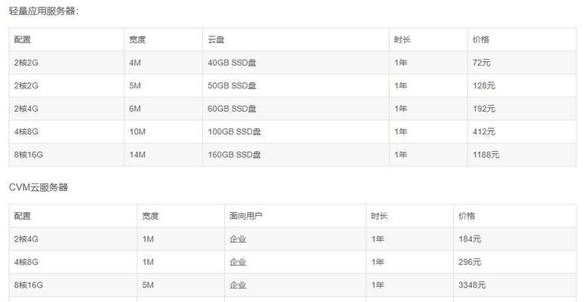Click the CVM云服务器 heading
586x302 pixels.
click(x=39, y=186)
